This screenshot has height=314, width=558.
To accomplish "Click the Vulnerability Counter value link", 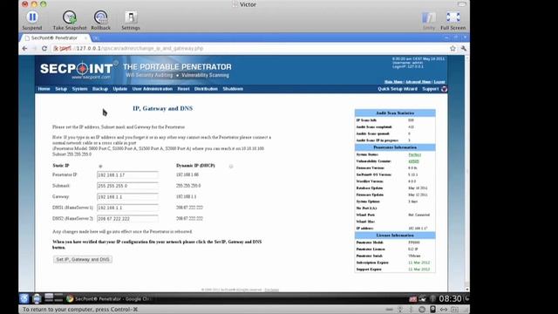I will point(413,161).
